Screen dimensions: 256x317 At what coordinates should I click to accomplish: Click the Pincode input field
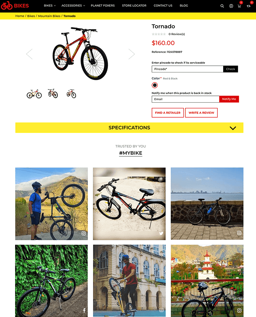187,69
